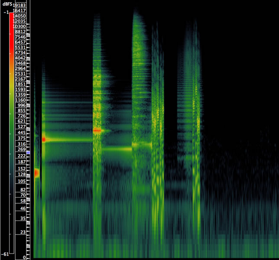Viewport: 279px width, 260px height.
Task: Click the red peak near 128 Hz
Action: 36,173
